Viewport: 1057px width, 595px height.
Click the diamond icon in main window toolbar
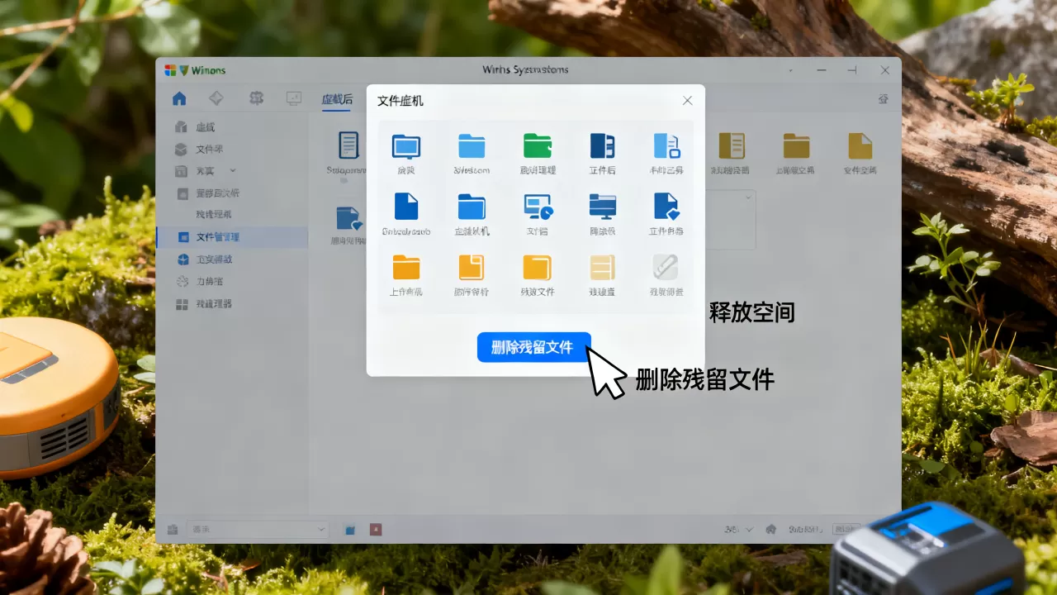click(216, 98)
